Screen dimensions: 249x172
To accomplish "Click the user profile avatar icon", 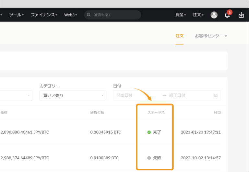I will [x=214, y=15].
